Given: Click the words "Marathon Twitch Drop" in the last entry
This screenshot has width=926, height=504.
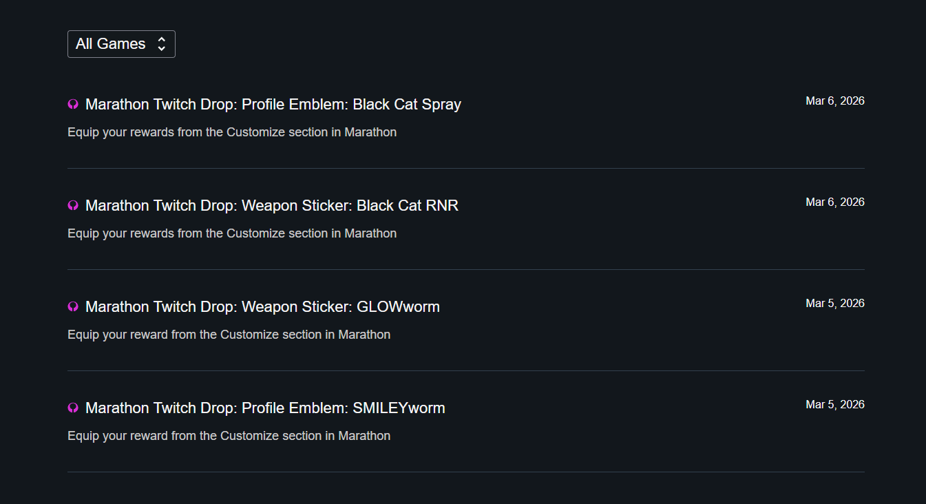Looking at the screenshot, I should (x=160, y=408).
